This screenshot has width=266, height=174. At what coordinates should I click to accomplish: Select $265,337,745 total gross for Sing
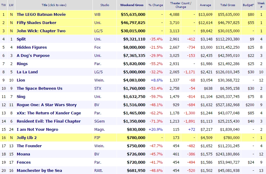228,97
